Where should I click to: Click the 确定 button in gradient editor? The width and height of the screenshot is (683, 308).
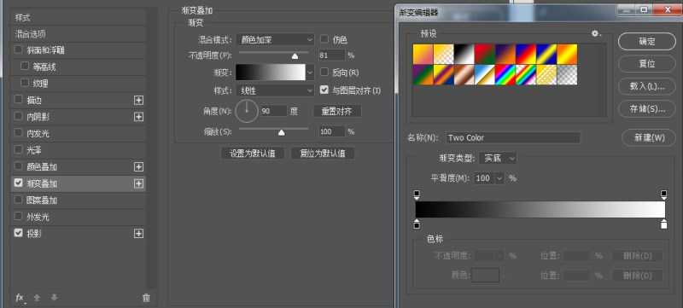647,42
